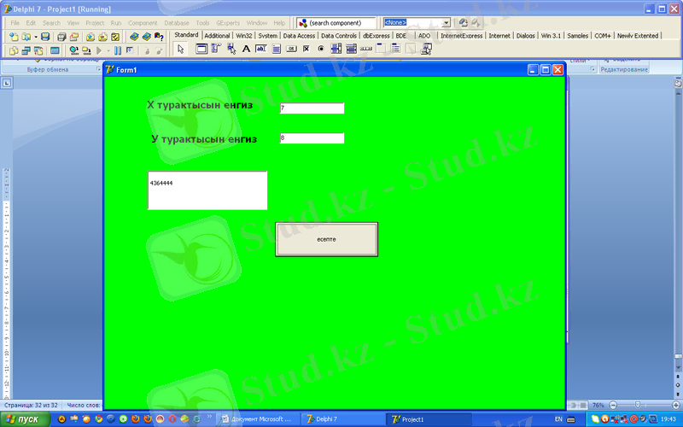Screen dimensions: 683x427
Task: Click the Word ruler tab selector box
Action: tap(7, 83)
